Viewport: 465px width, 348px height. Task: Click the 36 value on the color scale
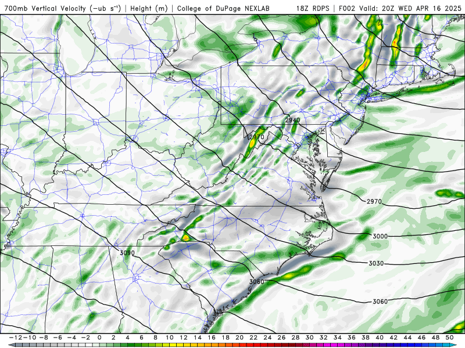click(352, 338)
